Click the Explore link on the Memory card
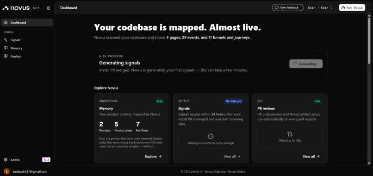This screenshot has height=176, width=373. click(154, 157)
